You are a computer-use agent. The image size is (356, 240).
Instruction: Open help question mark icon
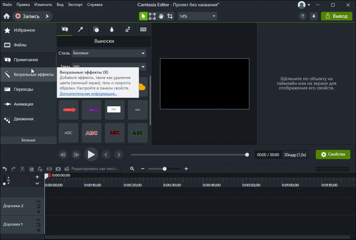[302, 16]
